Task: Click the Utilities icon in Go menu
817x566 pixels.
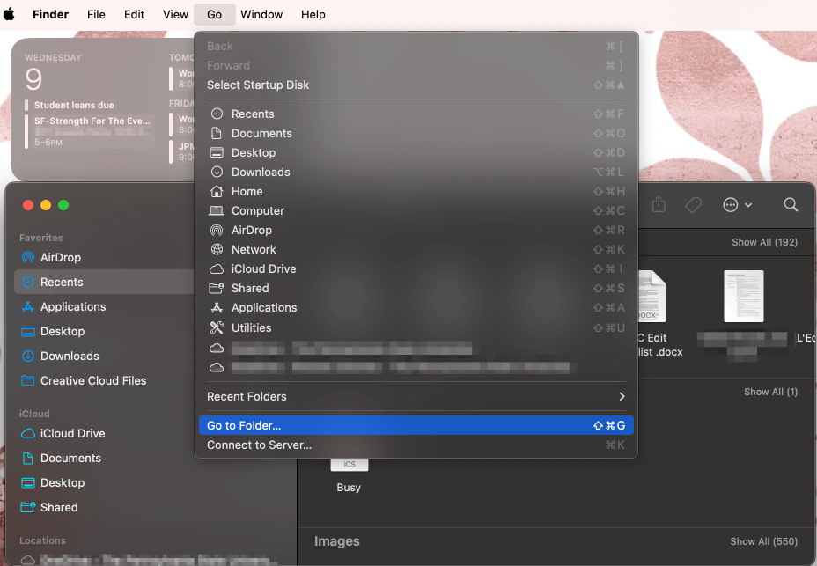Action: (217, 327)
